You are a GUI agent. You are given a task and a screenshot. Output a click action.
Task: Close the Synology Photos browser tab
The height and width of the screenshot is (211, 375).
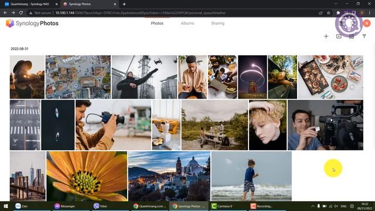coord(115,4)
